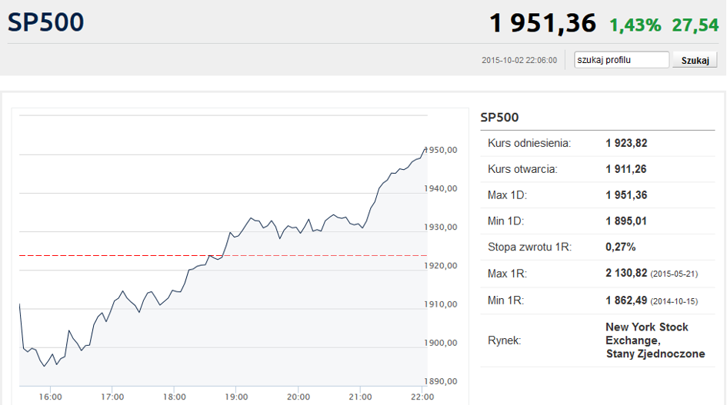Click the 1950,00 price axis label
The width and height of the screenshot is (727, 405).
coord(443,150)
